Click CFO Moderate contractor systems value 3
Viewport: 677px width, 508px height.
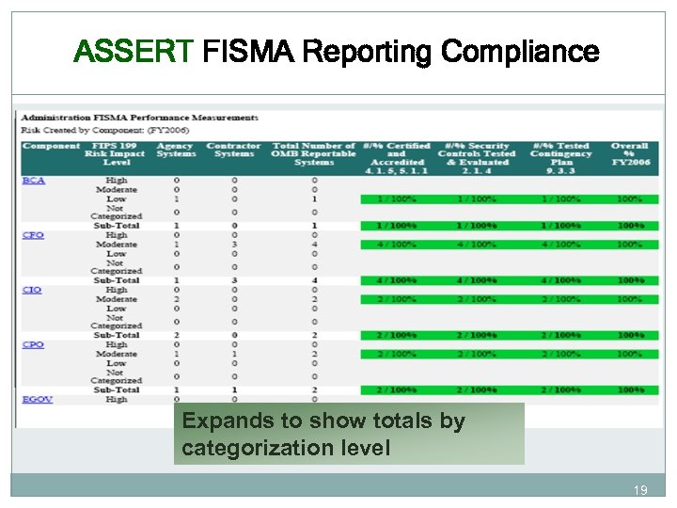click(x=234, y=245)
